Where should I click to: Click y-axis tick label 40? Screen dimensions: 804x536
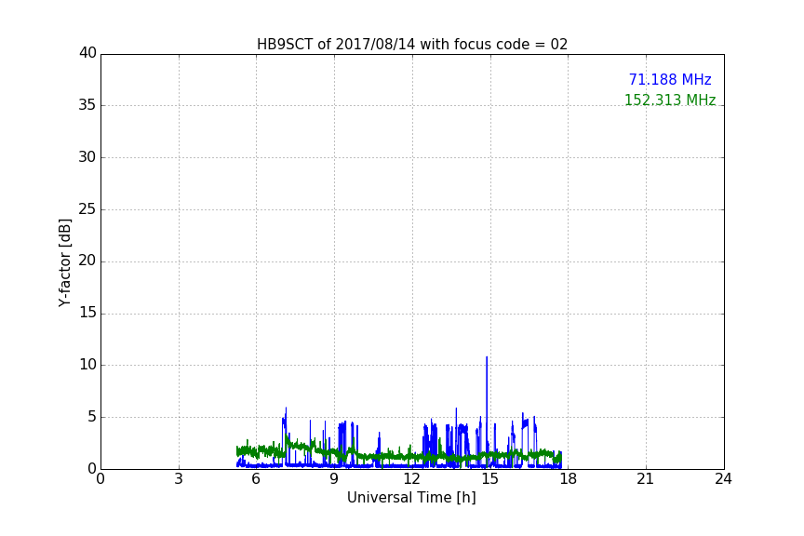[x=87, y=53]
